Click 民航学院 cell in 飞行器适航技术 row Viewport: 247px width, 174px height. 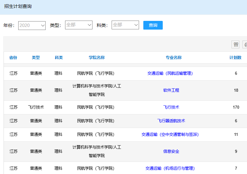[96, 121]
